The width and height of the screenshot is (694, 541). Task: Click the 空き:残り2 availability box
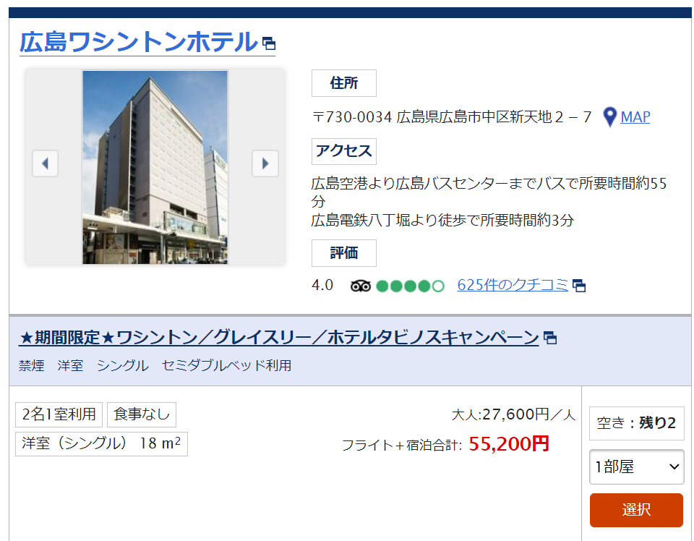tap(636, 423)
